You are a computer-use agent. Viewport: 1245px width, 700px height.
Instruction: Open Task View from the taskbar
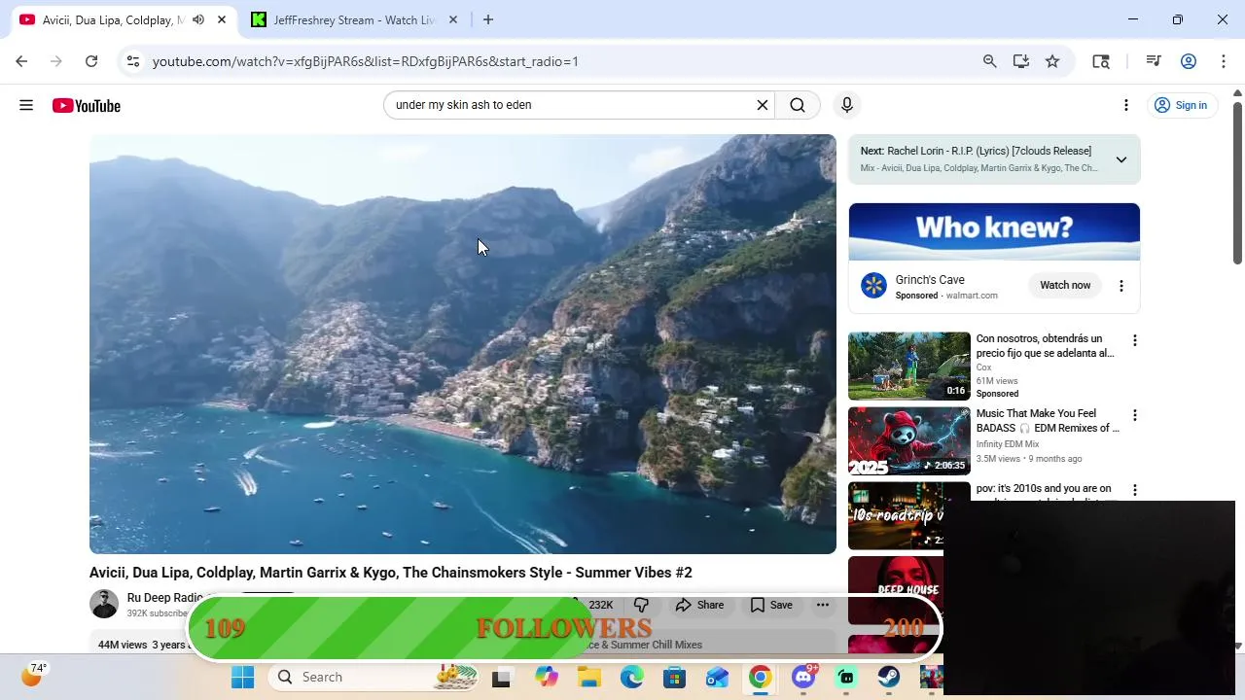pyautogui.click(x=501, y=678)
